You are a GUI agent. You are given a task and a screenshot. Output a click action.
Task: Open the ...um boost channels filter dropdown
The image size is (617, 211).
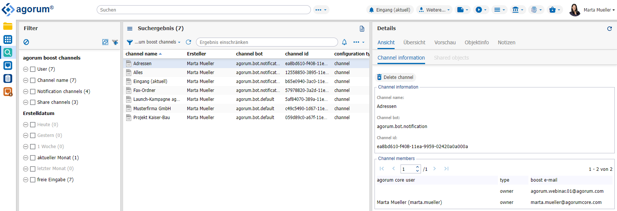pyautogui.click(x=154, y=42)
